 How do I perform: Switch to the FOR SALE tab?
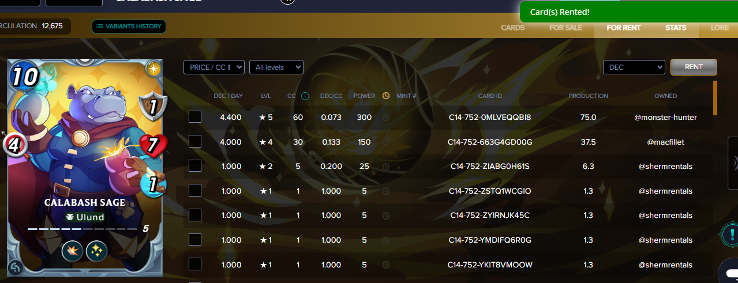pyautogui.click(x=565, y=28)
